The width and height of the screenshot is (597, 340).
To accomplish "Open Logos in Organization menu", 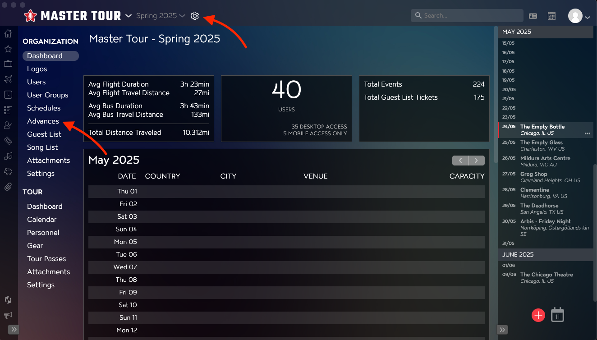I will pyautogui.click(x=37, y=69).
